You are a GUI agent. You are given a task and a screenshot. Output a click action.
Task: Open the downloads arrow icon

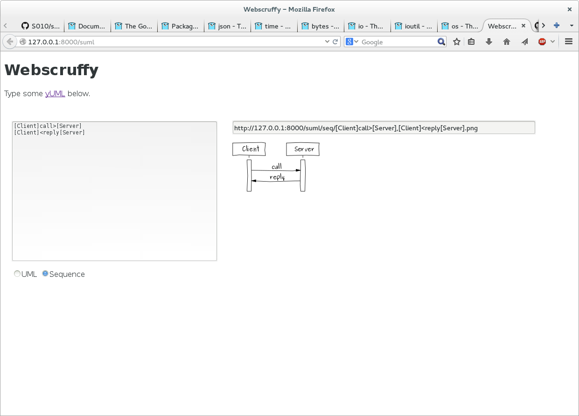point(489,42)
